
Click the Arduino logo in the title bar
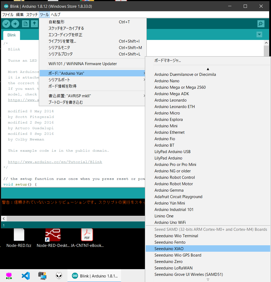[x=6, y=6]
